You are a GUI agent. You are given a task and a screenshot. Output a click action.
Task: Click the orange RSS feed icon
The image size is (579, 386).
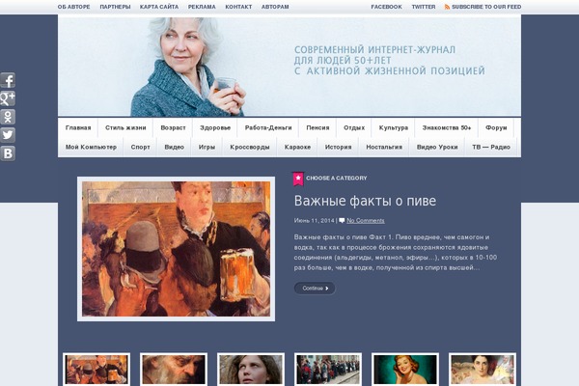pyautogui.click(x=447, y=7)
